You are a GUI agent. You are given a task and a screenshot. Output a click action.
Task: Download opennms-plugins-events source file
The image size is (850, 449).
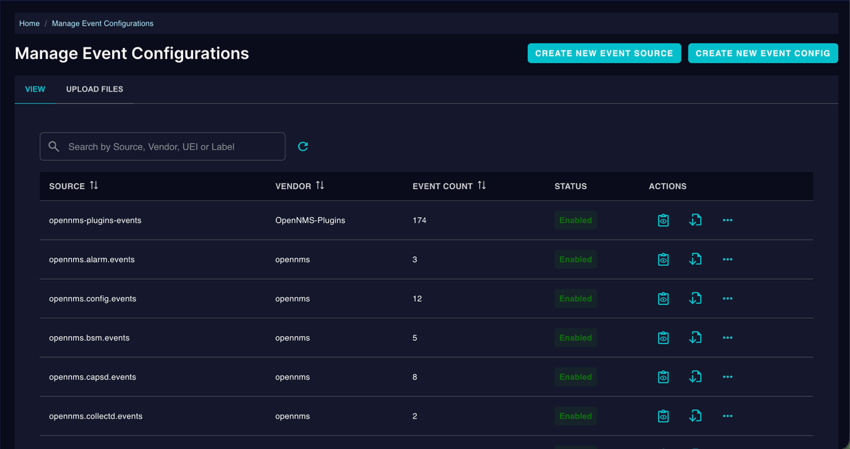[x=695, y=220]
